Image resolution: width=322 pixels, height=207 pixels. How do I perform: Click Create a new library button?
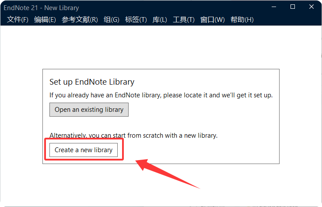84,150
